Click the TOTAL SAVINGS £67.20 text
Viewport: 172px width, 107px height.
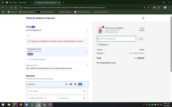pyautogui.click(x=107, y=63)
